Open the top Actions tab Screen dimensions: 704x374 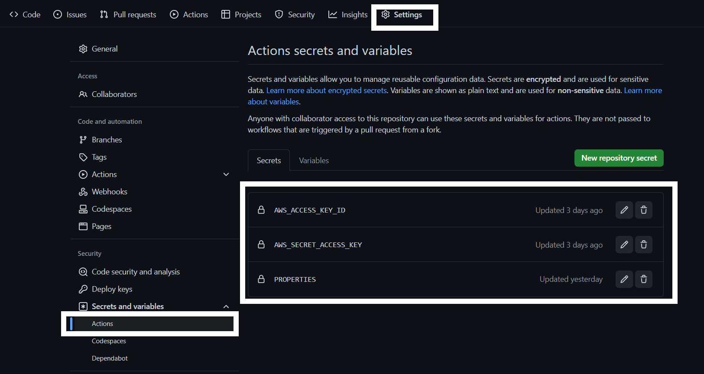pyautogui.click(x=189, y=14)
